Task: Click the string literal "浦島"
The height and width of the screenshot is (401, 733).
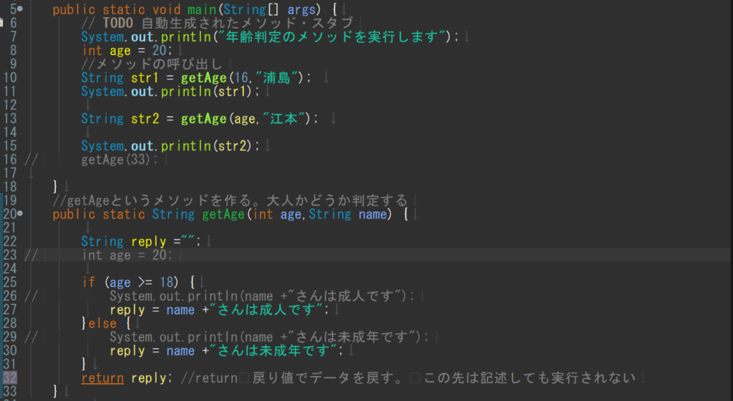Action: point(277,77)
